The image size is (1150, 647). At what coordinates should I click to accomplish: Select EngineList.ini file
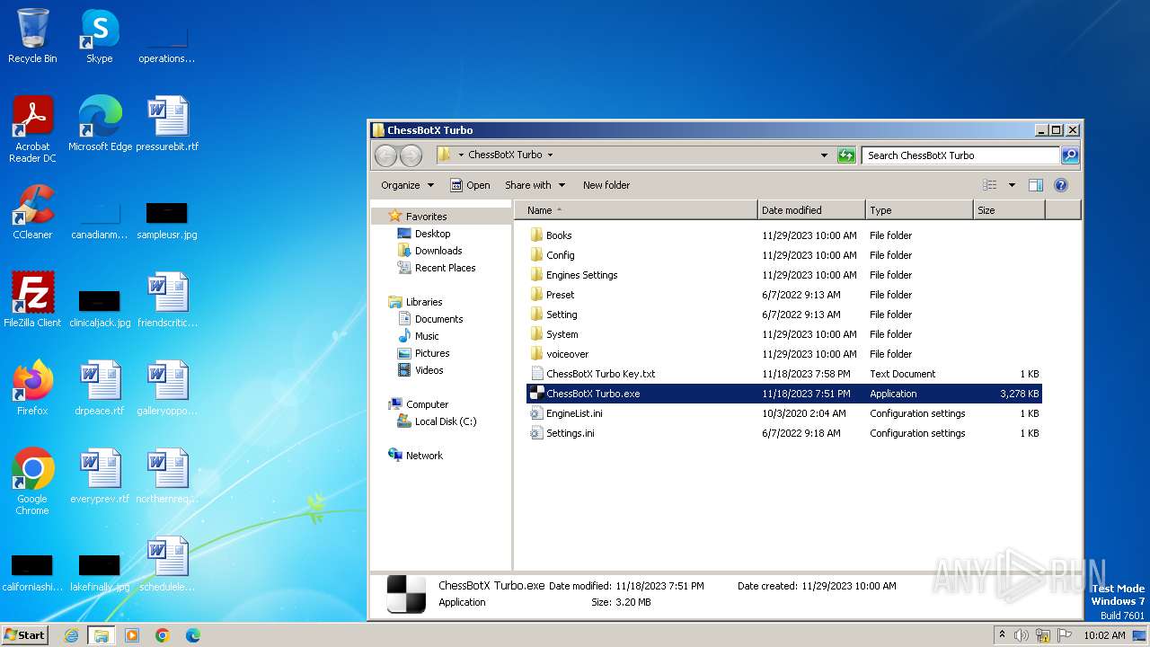tap(783, 413)
